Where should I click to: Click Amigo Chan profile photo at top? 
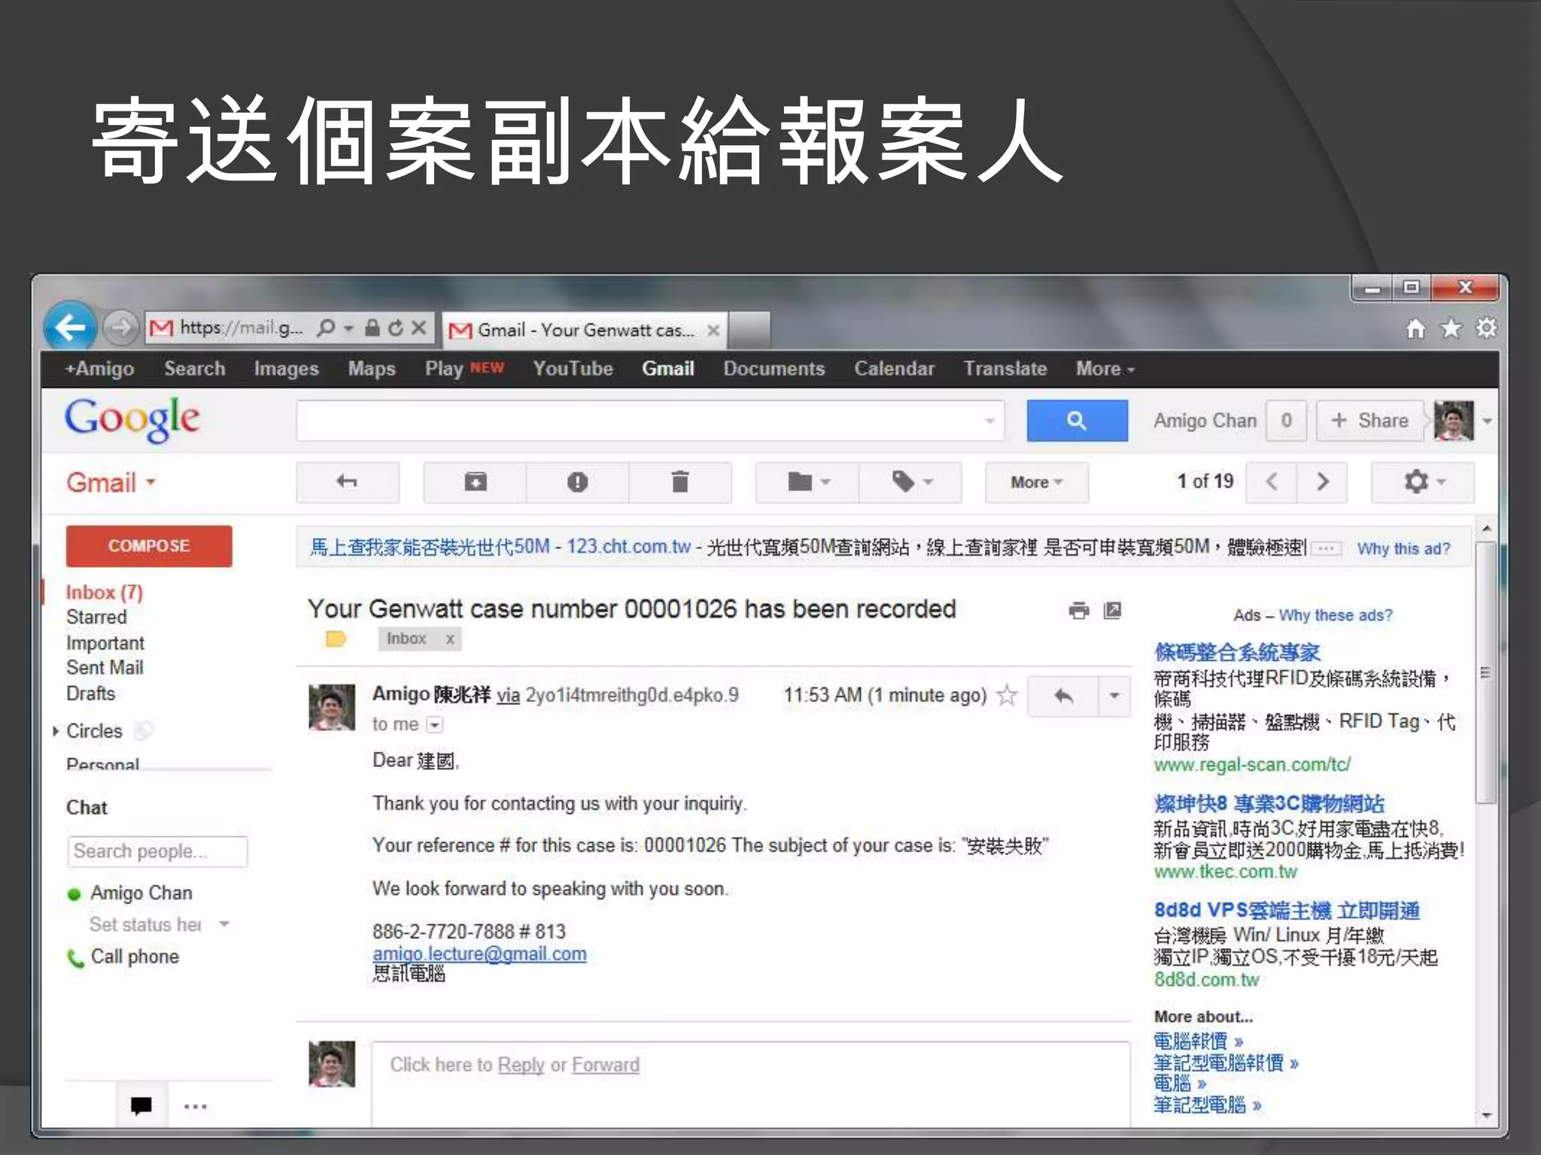tap(1454, 421)
